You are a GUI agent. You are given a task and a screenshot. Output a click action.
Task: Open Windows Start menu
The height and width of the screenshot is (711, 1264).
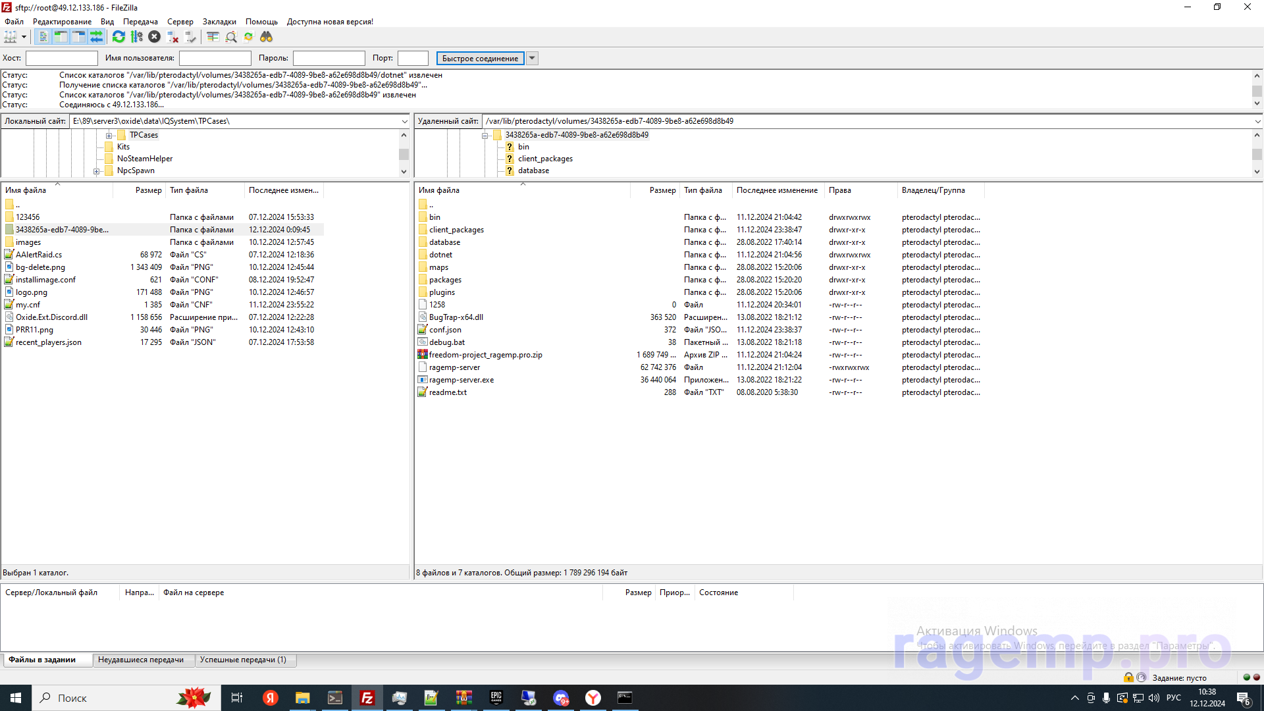[16, 698]
